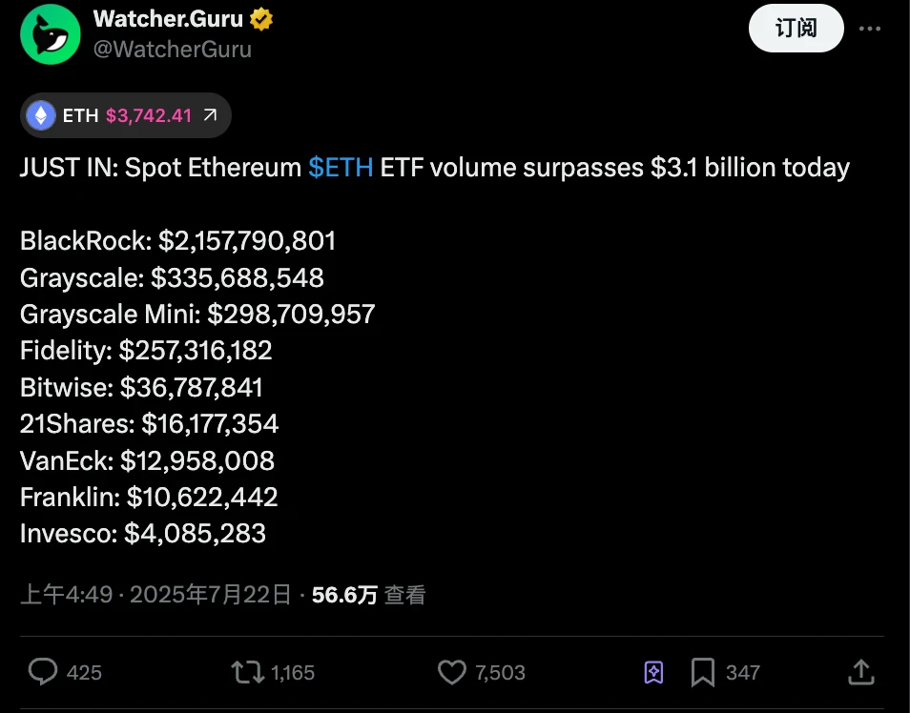910x713 pixels.
Task: Click the heart icon to like the post
Action: click(x=450, y=672)
